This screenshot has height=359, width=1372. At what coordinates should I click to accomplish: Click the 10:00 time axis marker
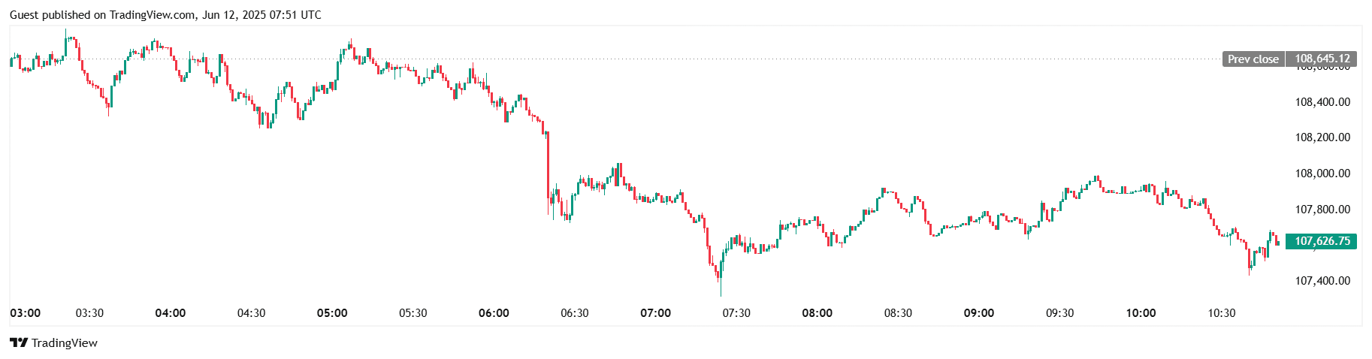coord(1141,313)
